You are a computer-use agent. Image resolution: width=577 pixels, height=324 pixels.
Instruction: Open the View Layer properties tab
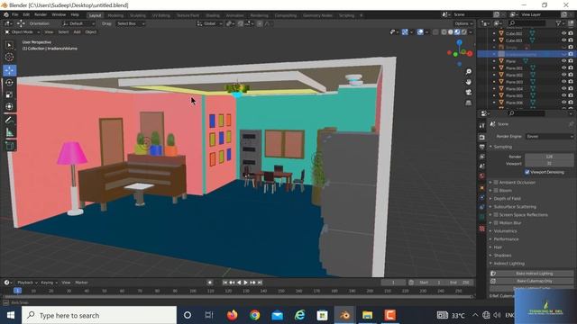[482, 157]
